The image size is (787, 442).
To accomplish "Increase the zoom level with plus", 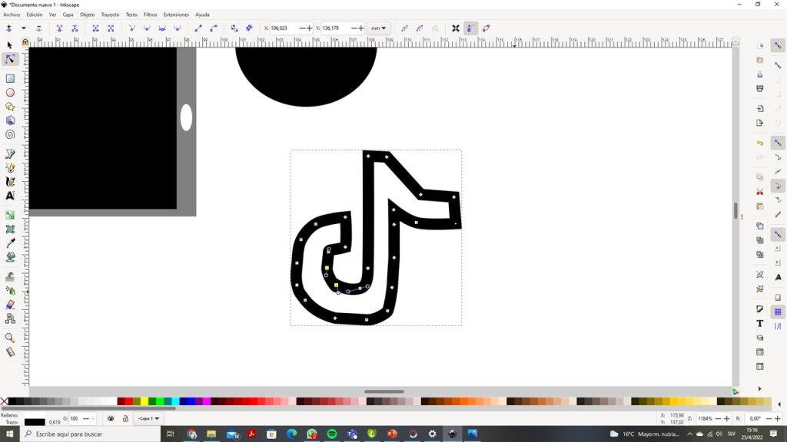I will click(x=726, y=418).
